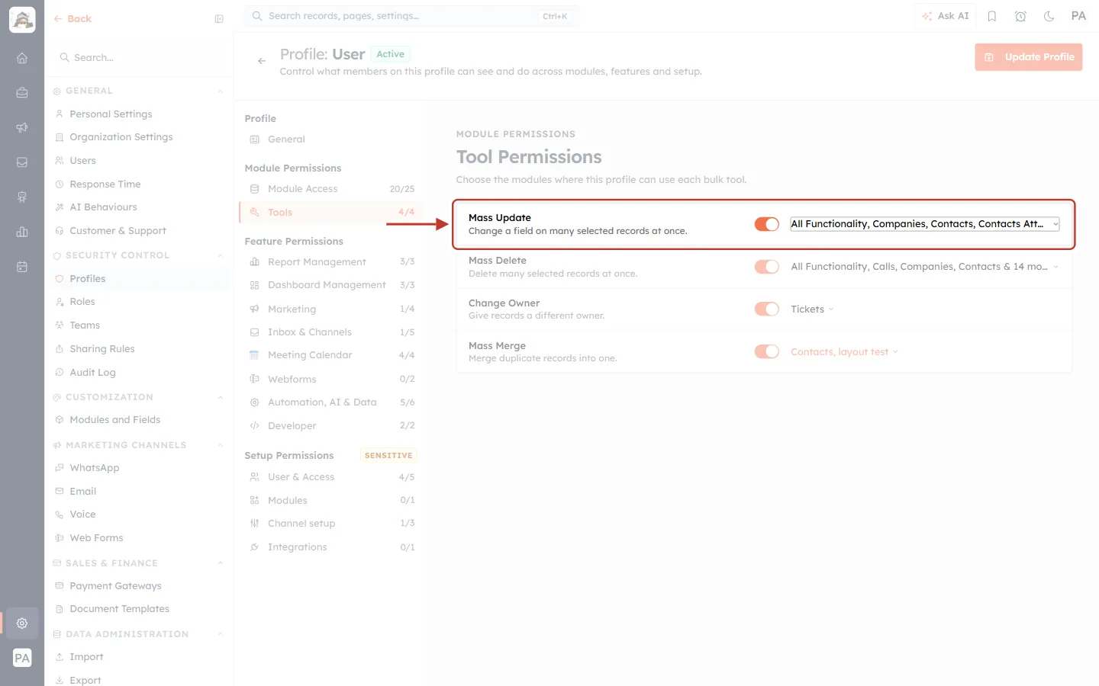1099x686 pixels.
Task: Click the ribbon icon below the inbox icon in the left rail
Action: pos(22,197)
